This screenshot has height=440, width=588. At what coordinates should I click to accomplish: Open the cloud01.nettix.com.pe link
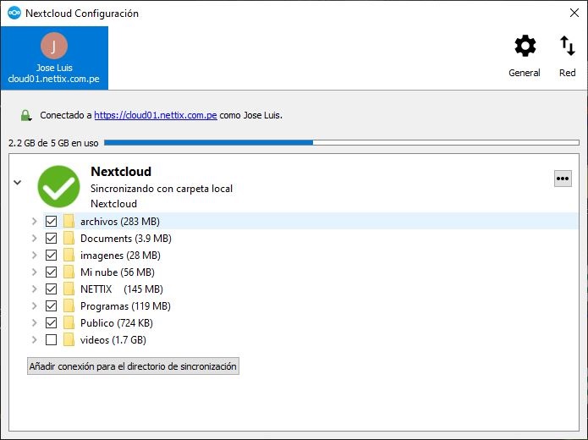(x=156, y=115)
